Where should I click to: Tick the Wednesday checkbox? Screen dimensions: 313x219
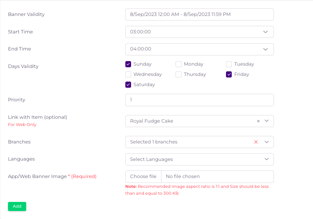pos(128,74)
